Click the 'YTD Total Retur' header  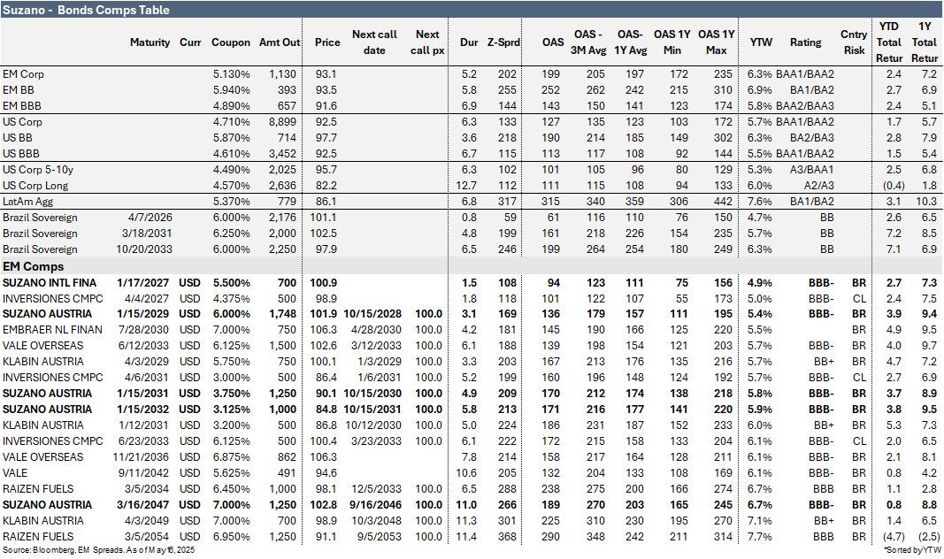(888, 42)
